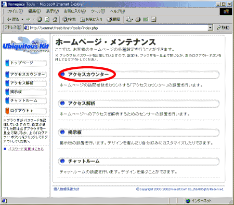
Task: Open sidebar チャットルーム link
Action: click(x=26, y=100)
